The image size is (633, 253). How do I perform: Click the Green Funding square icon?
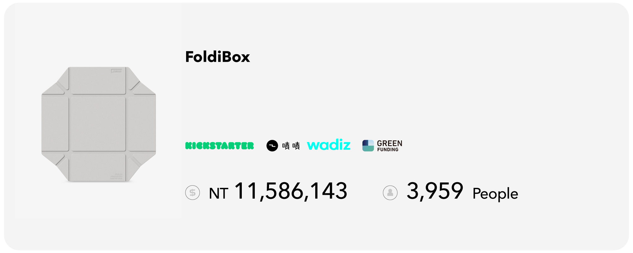pos(368,145)
